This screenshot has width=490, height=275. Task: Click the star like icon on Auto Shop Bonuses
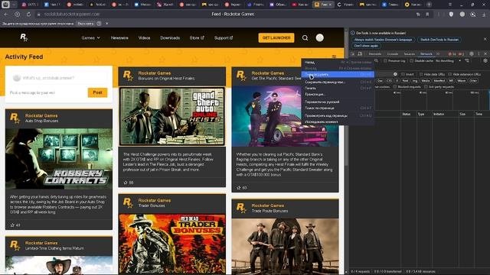click(x=12, y=225)
